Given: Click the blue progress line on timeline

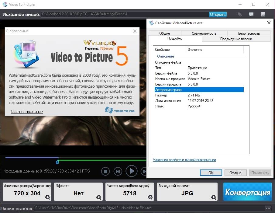Looking at the screenshot, I should (x=32, y=158).
